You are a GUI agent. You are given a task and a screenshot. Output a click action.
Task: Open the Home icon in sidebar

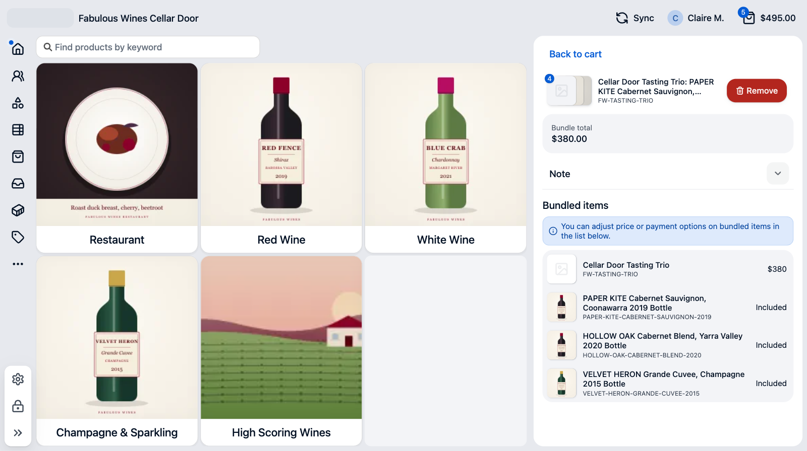18,49
